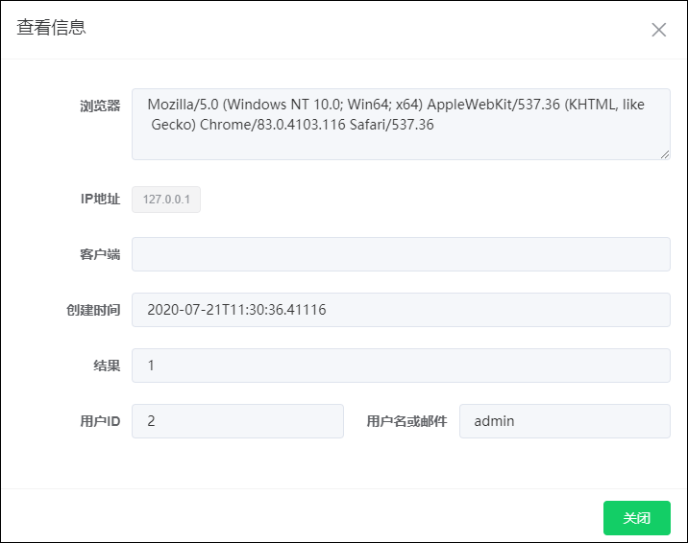The height and width of the screenshot is (543, 688).
Task: Click the 用户ID field showing 2
Action: [x=237, y=421]
